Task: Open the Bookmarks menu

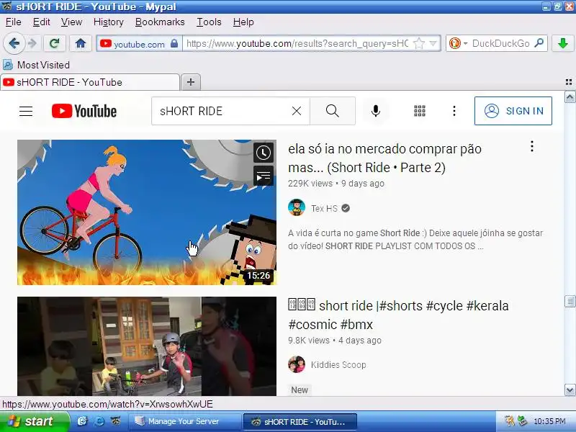Action: pyautogui.click(x=160, y=22)
